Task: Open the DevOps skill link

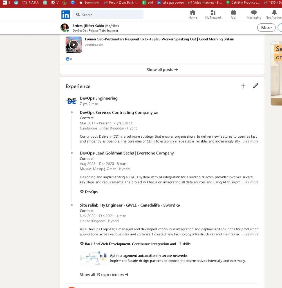Action: point(91,192)
